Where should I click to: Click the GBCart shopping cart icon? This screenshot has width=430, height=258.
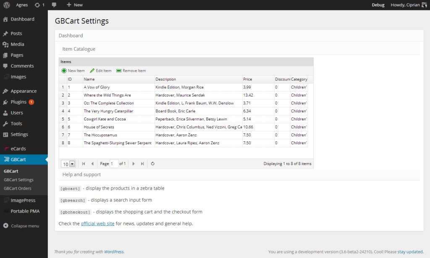coord(7,159)
